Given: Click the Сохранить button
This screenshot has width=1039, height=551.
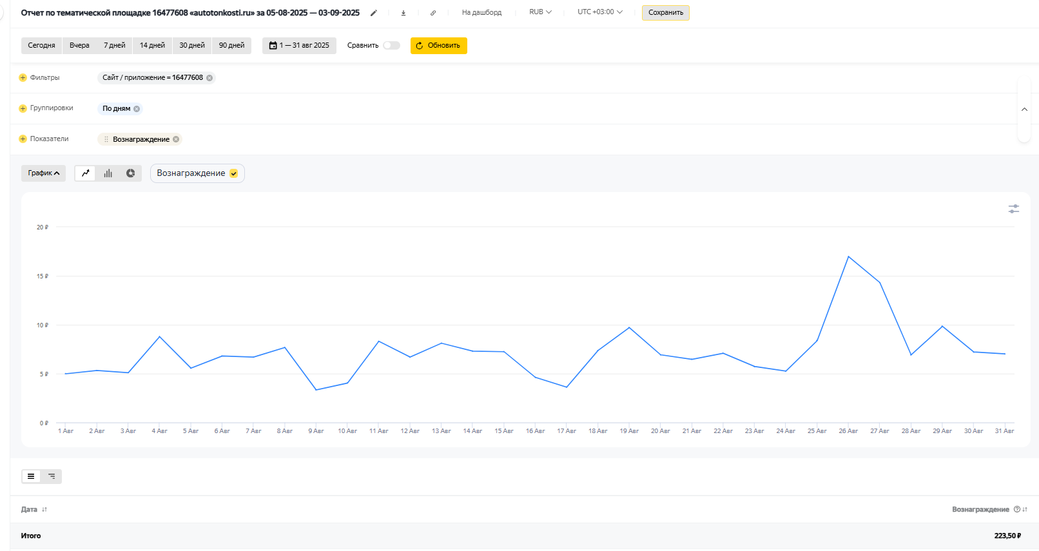Looking at the screenshot, I should click(x=666, y=13).
